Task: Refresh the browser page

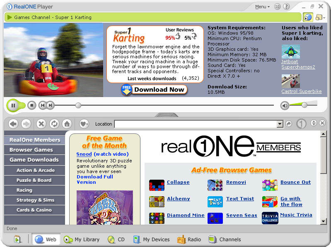Action: 54,124
